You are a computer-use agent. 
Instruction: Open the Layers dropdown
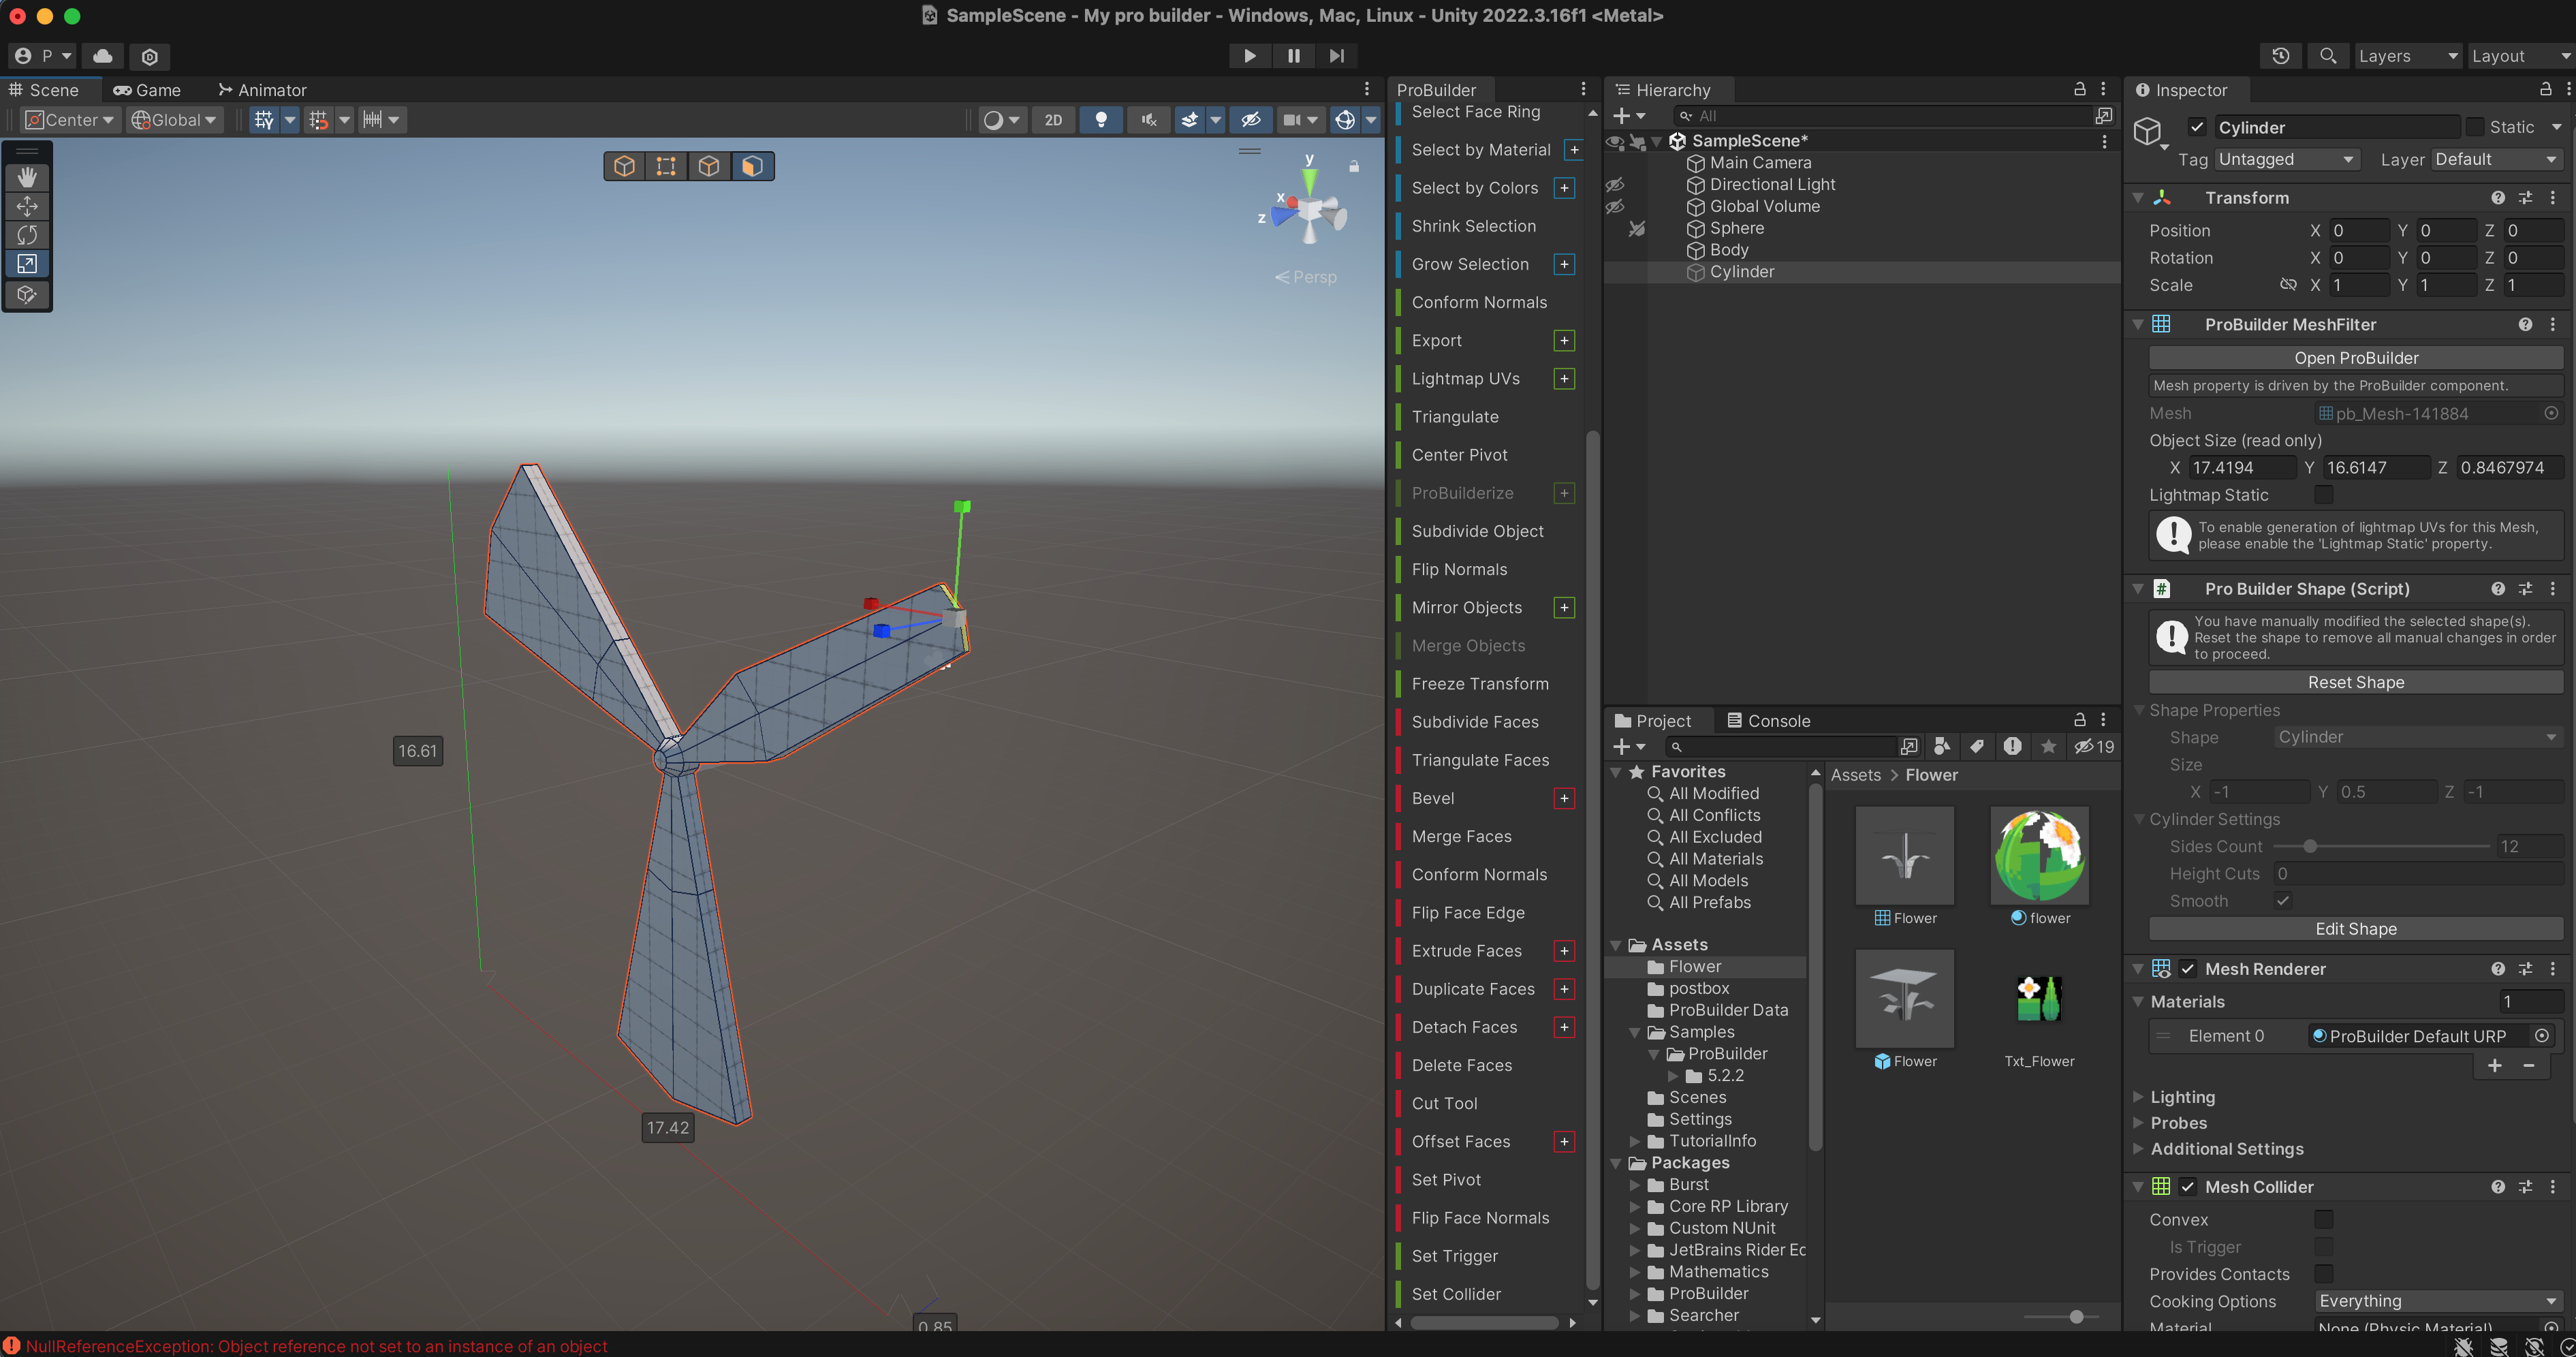coord(2406,56)
